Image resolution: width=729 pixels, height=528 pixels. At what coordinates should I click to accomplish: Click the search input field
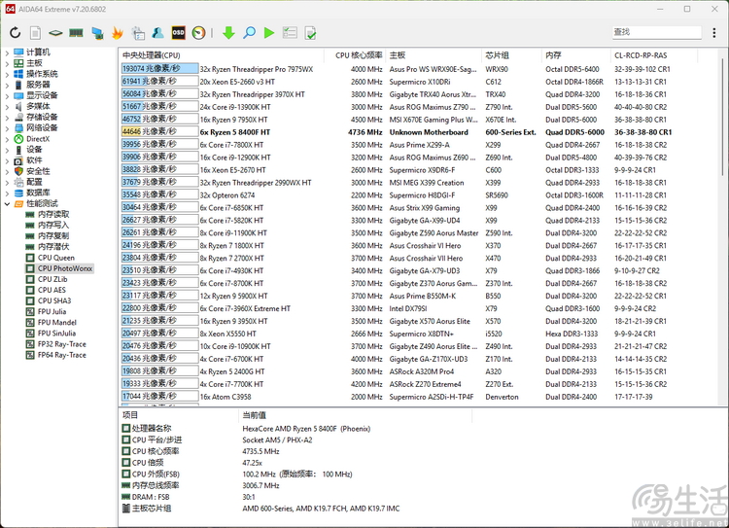656,32
